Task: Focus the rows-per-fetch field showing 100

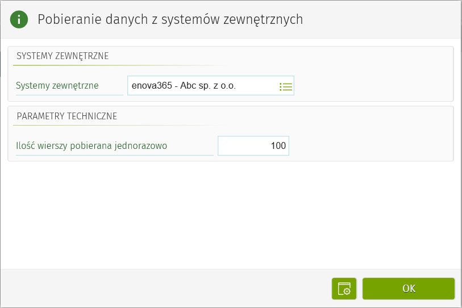Action: click(253, 145)
